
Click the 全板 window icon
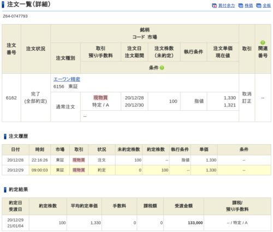click(x=259, y=5)
